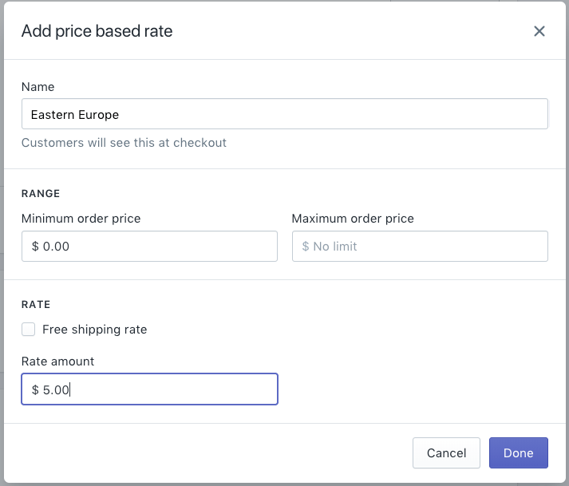Image resolution: width=569 pixels, height=486 pixels.
Task: Click the RANGE section heading
Action: point(41,193)
